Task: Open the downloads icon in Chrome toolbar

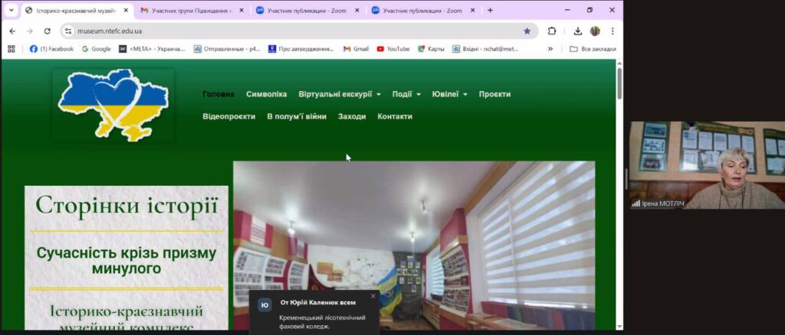Action: pyautogui.click(x=578, y=31)
